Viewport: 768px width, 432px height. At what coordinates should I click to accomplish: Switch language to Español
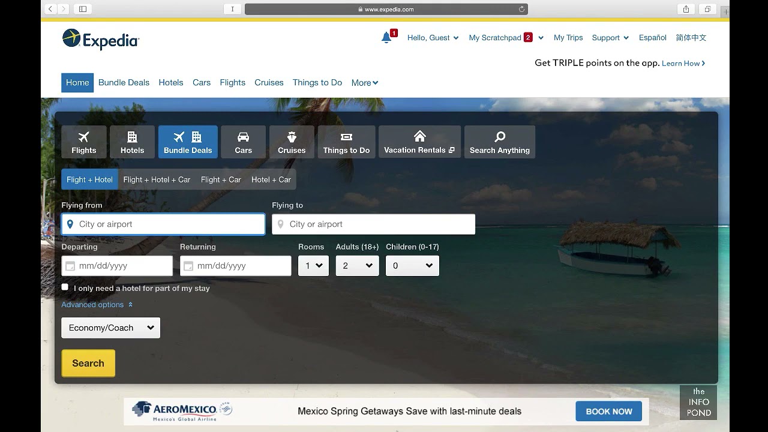pyautogui.click(x=653, y=38)
